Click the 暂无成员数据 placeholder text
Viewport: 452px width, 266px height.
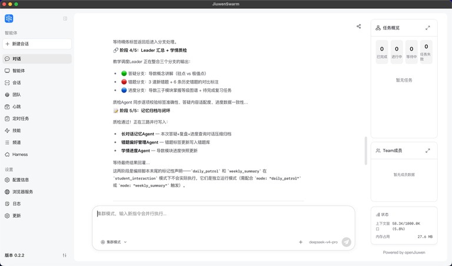404,175
